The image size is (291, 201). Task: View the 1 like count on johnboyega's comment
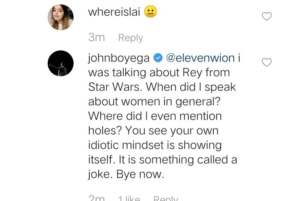129,198
